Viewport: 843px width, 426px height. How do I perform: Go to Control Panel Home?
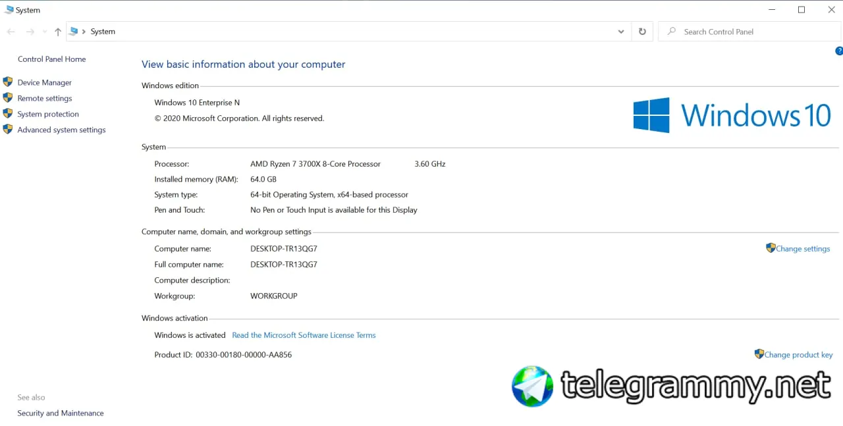(51, 59)
